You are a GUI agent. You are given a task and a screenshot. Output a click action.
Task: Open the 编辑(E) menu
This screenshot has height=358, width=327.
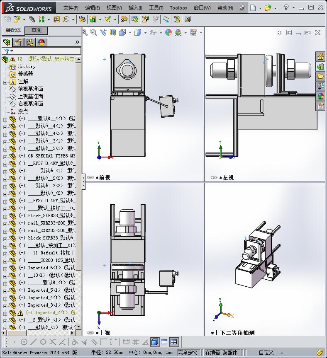(93, 8)
